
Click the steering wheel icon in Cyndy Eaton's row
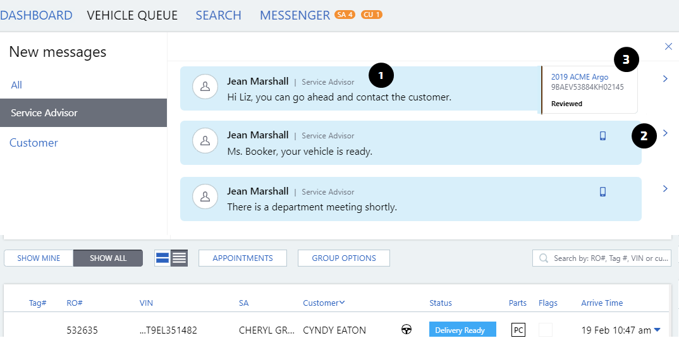click(407, 330)
